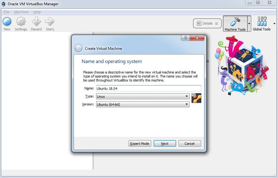Click the VirtualBox app icon in title bar
Screen dimensions: 278x178
[x=3, y=4]
